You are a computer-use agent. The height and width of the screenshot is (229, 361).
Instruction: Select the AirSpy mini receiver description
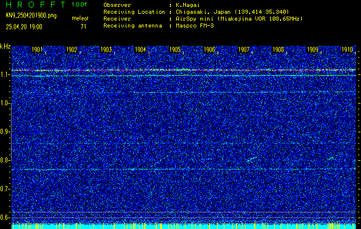[239, 19]
